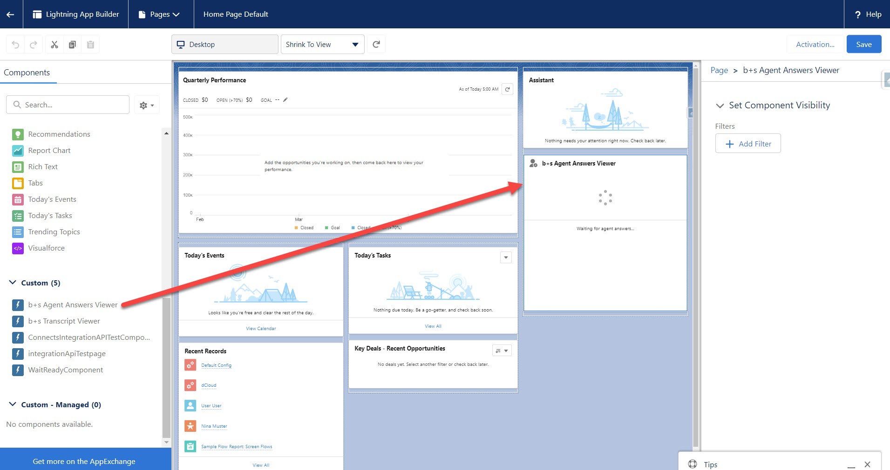Screen dimensions: 890x470
Task: Click the copy icon
Action: click(x=72, y=45)
